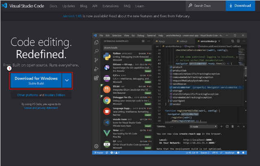
Task: Open the Learn navigation item
Action: coord(140,6)
